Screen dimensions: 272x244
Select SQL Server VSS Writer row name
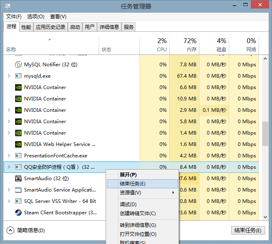click(60, 201)
